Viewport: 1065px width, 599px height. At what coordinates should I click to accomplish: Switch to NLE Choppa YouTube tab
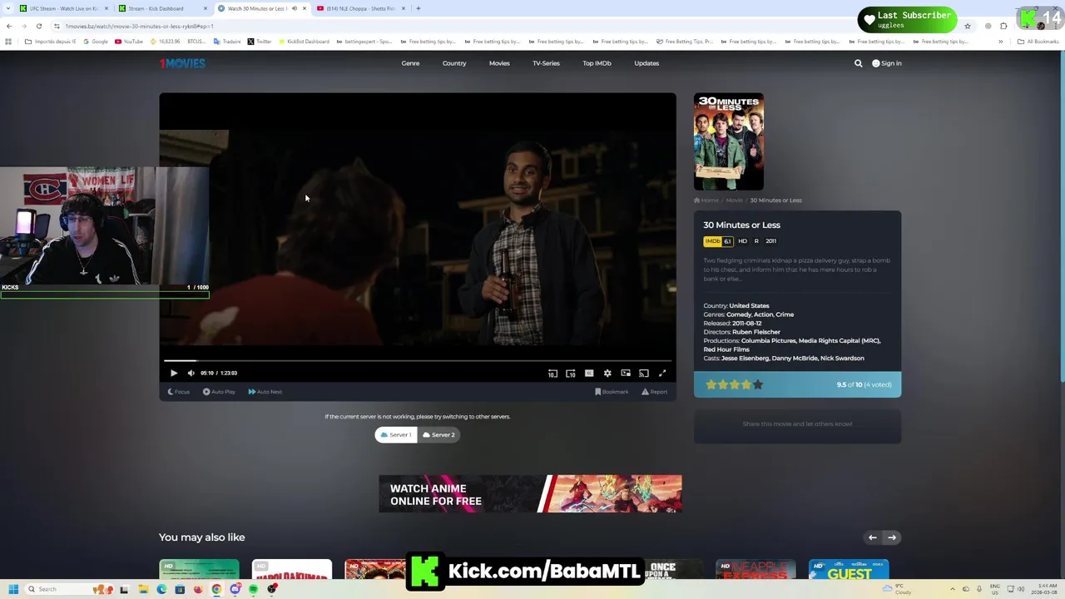[x=360, y=8]
